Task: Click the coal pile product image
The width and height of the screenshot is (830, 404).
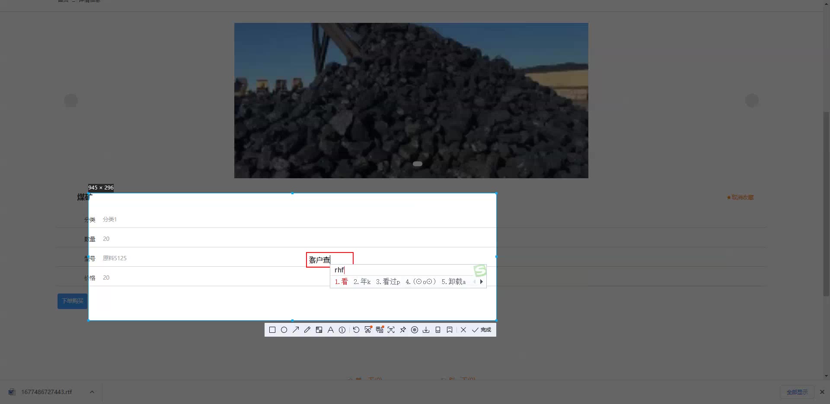Action: (x=411, y=101)
